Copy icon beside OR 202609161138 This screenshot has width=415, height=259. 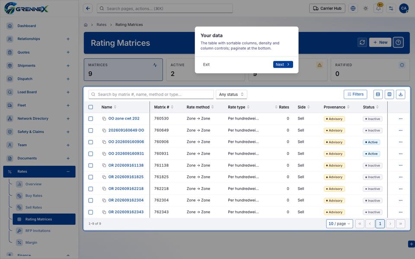(104, 165)
